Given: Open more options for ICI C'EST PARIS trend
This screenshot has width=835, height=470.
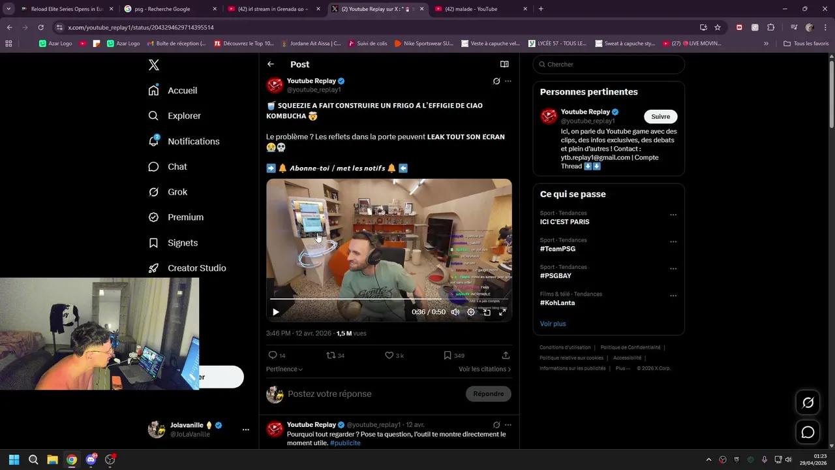Looking at the screenshot, I should [x=673, y=215].
